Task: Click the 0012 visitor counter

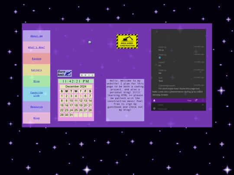Action: pos(87,75)
